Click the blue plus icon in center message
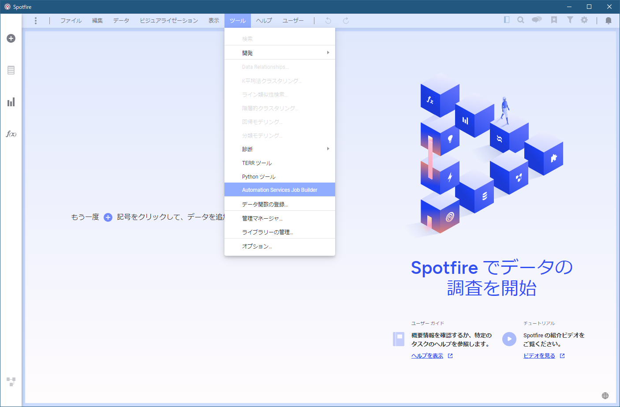This screenshot has width=620, height=407. [x=108, y=217]
